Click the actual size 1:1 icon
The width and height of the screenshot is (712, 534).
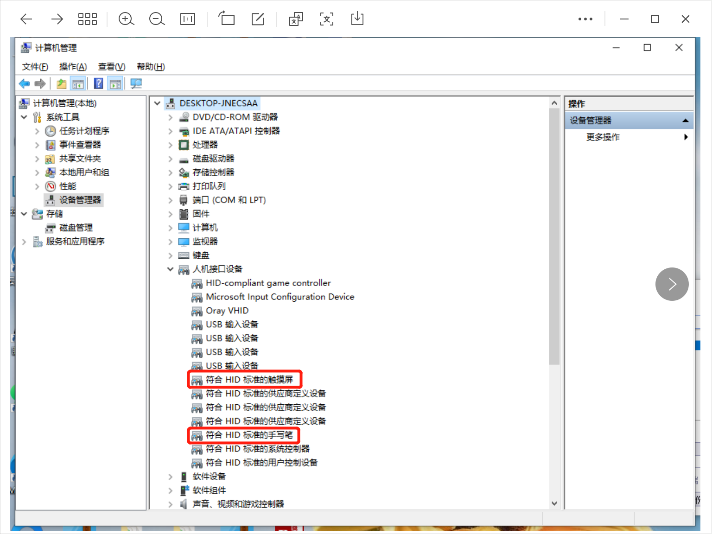(187, 19)
